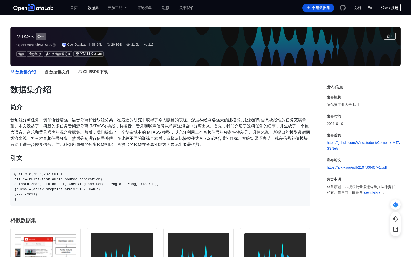Click the eye views icon 21.9k
This screenshot has width=411, height=257.
tap(128, 45)
